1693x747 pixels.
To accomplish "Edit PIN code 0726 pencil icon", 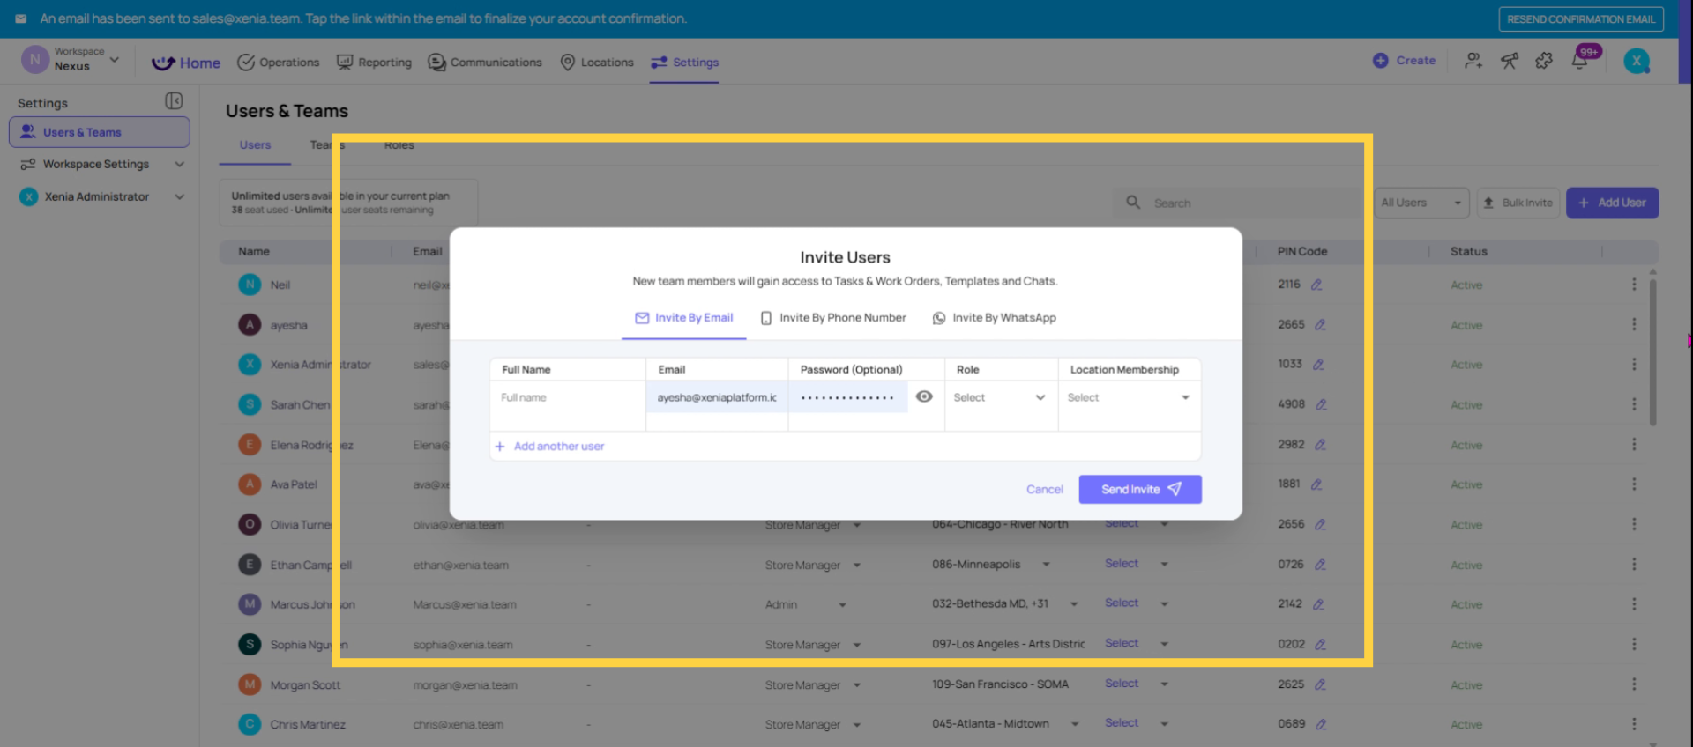I will [x=1320, y=565].
